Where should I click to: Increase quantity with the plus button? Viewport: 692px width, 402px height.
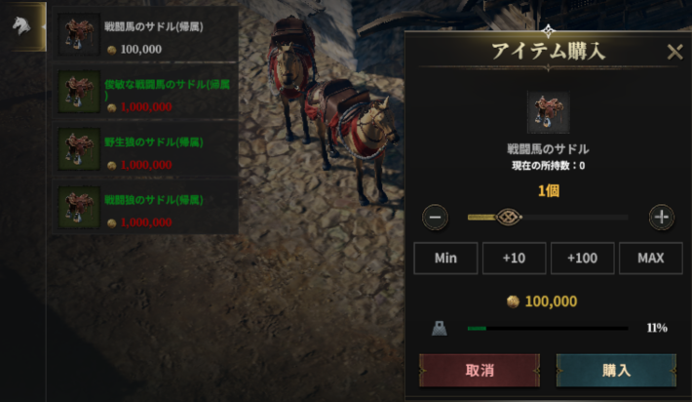pyautogui.click(x=661, y=218)
